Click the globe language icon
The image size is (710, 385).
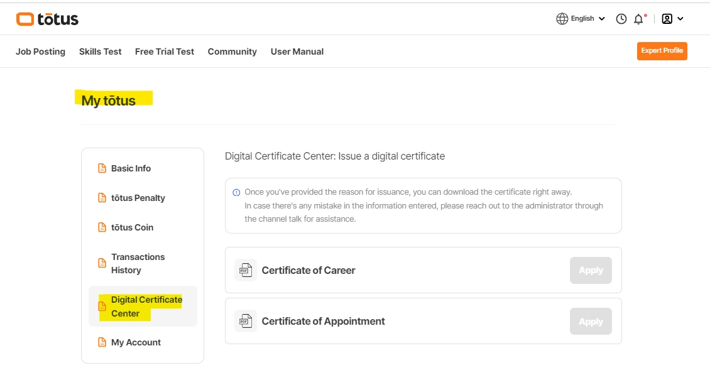click(562, 19)
